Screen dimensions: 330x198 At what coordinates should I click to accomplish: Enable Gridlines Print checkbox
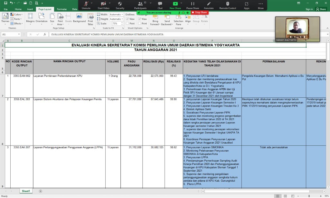tap(128, 23)
